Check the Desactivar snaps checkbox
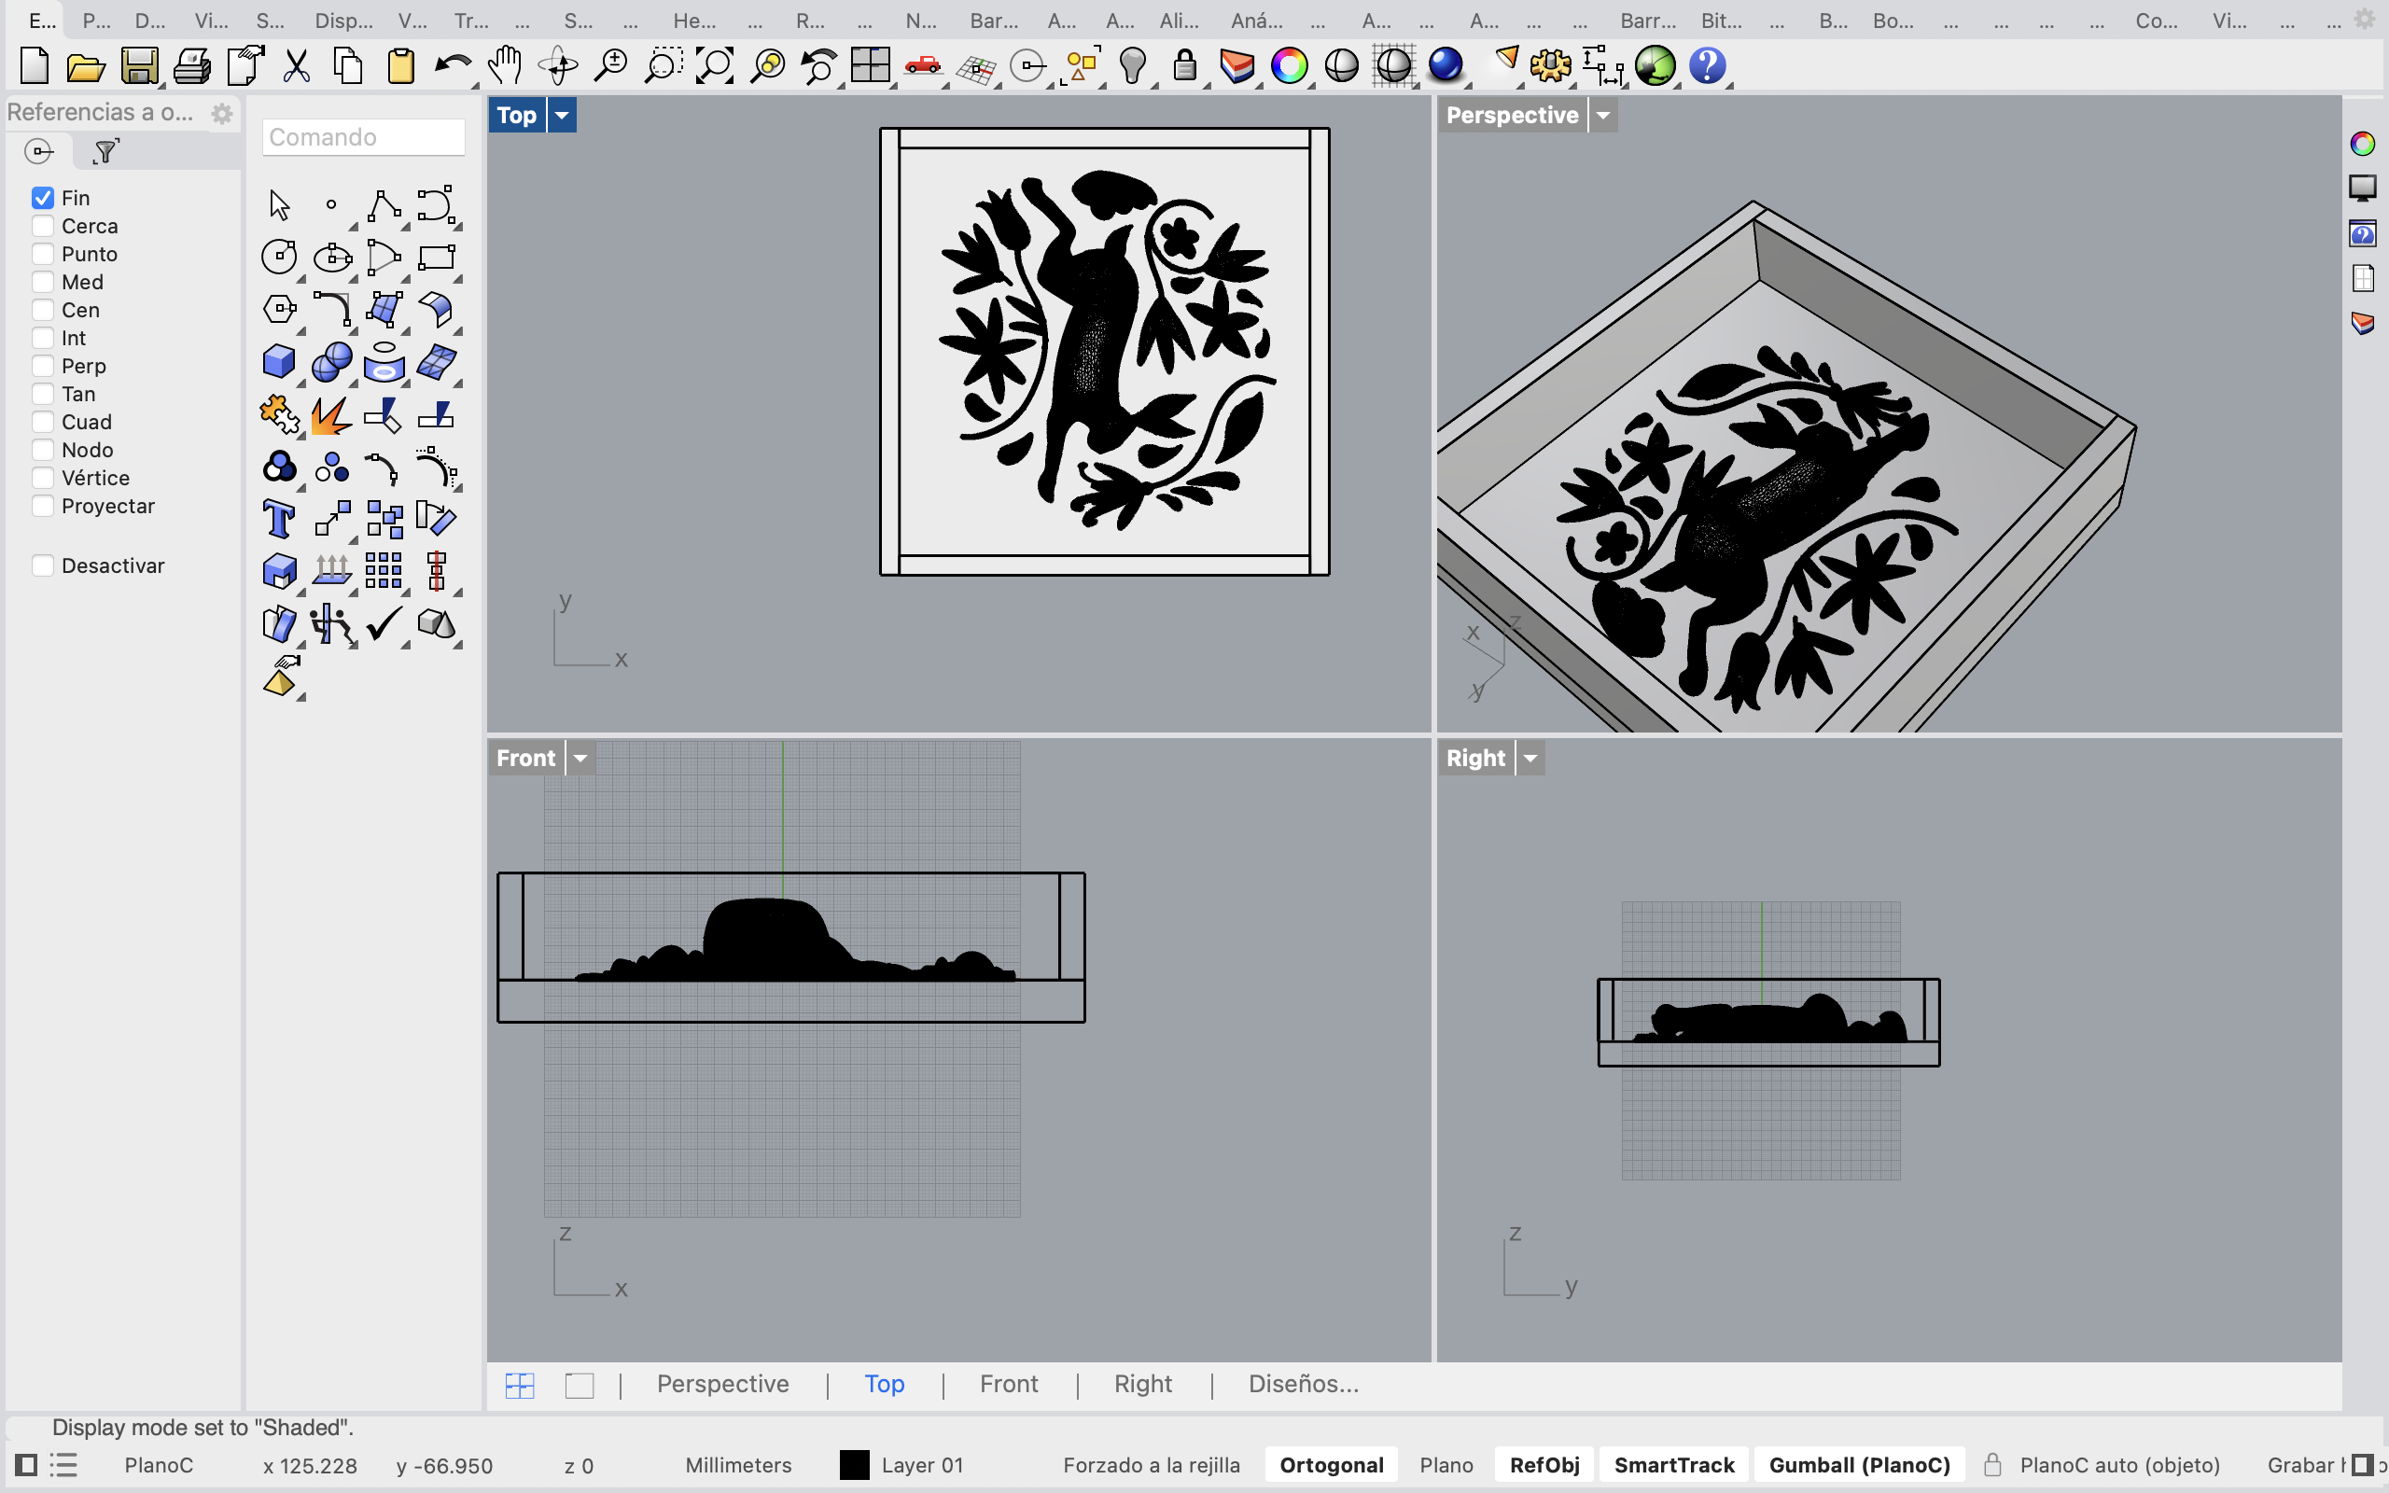The width and height of the screenshot is (2389, 1493). (x=42, y=565)
